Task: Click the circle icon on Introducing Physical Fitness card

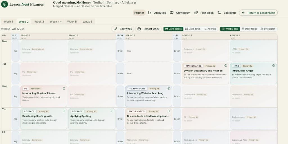Action: [64, 88]
